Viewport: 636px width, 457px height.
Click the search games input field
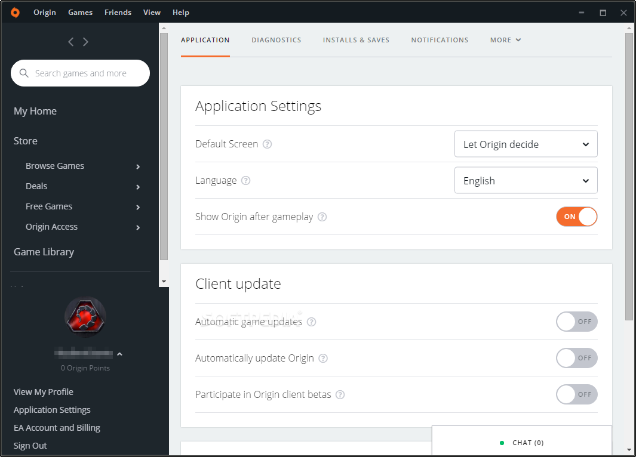coord(80,73)
